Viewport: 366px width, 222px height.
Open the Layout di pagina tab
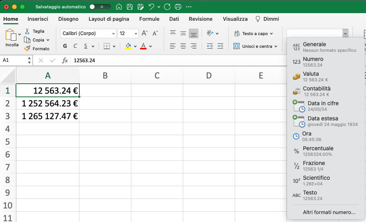coord(109,19)
